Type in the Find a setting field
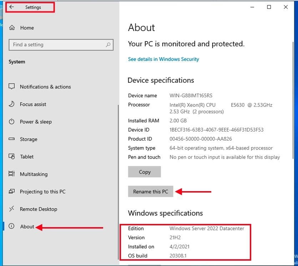298x266 pixels. pos(57,45)
